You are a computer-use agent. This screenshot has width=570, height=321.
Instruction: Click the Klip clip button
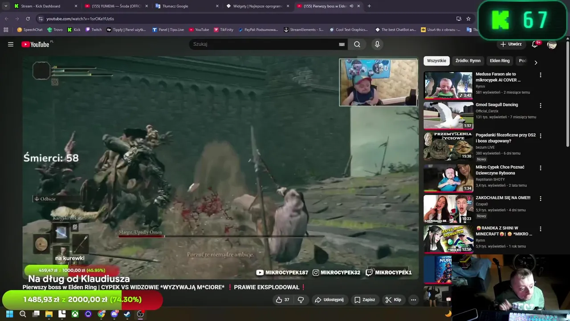(x=393, y=300)
